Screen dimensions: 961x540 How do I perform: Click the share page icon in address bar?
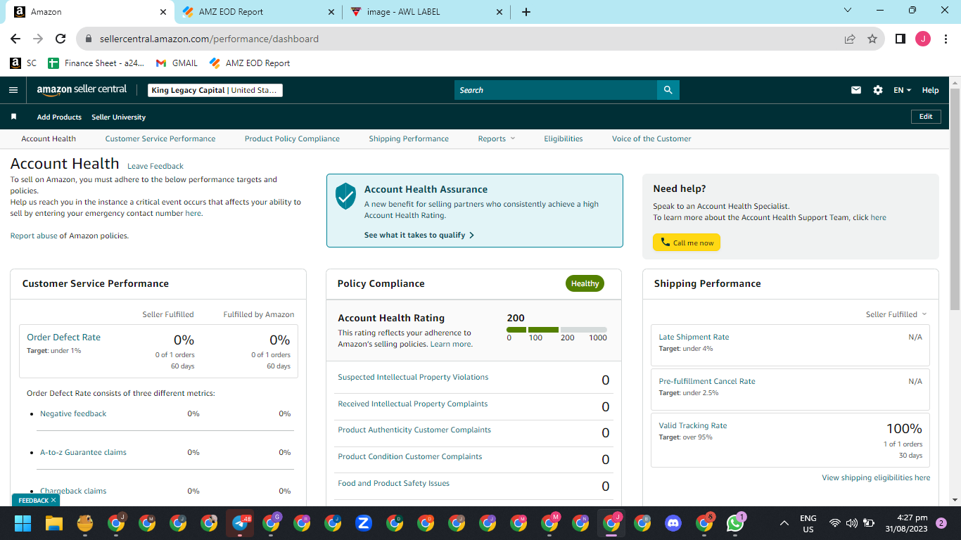(850, 39)
